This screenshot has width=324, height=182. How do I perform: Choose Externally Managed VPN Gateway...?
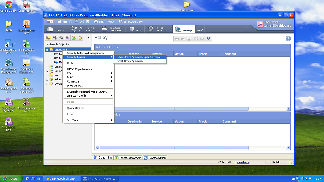(x=88, y=92)
